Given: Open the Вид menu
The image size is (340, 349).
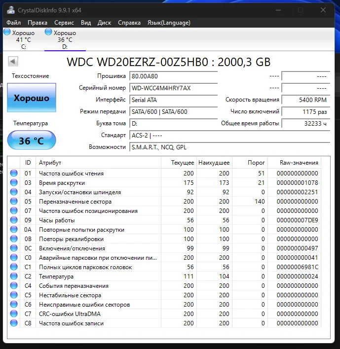Looking at the screenshot, I should (86, 23).
